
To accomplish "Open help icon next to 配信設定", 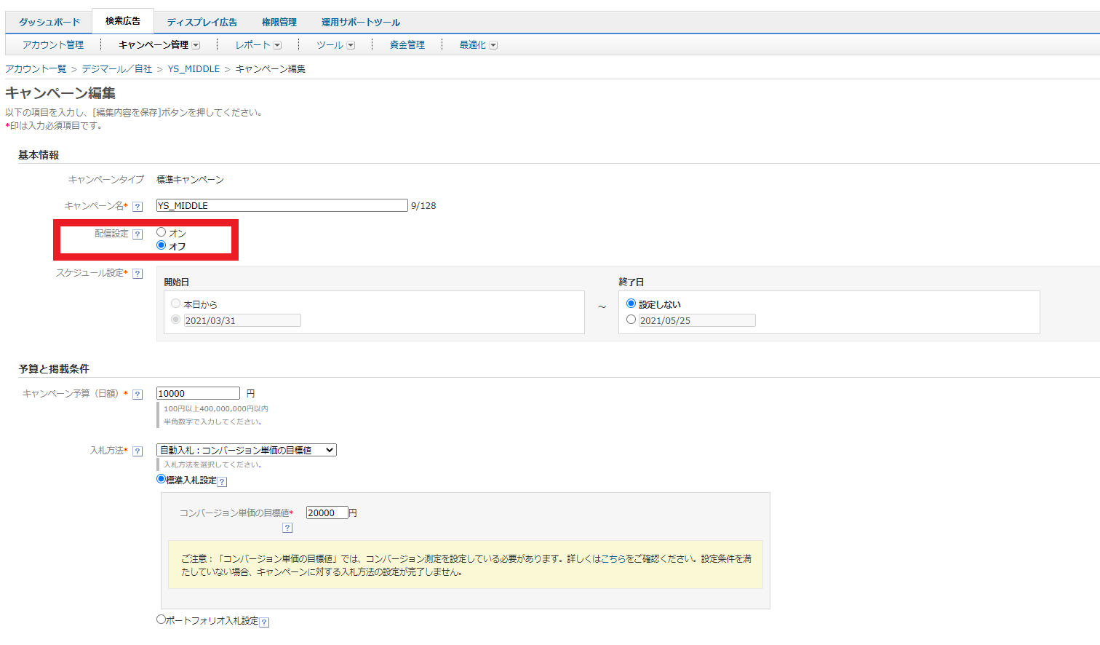I will (x=137, y=234).
